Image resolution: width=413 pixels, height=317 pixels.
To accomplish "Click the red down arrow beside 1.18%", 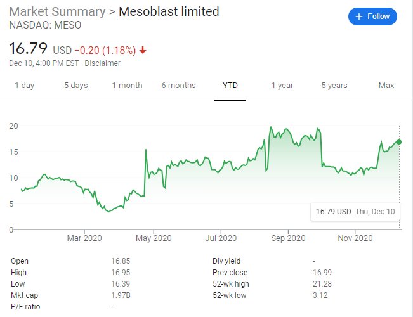I will click(143, 50).
